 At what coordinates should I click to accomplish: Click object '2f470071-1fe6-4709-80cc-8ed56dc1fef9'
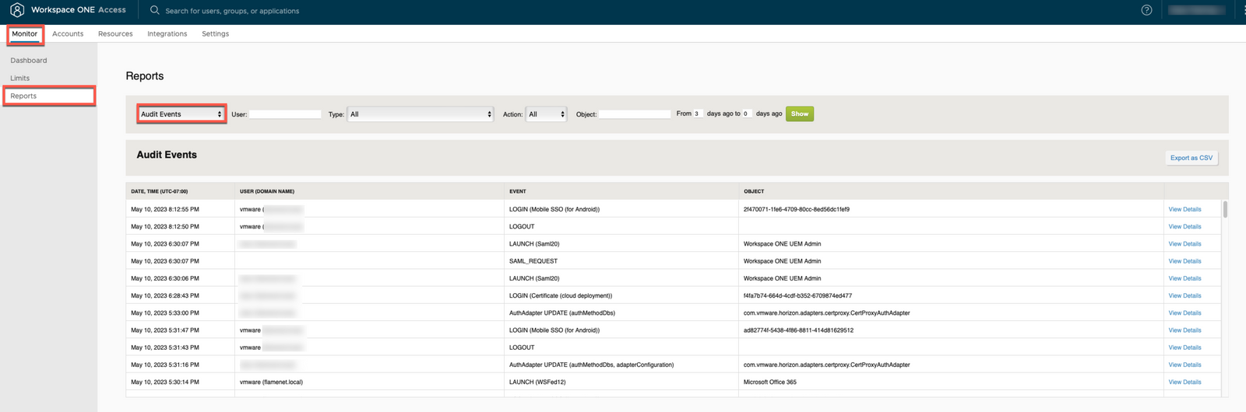[797, 209]
